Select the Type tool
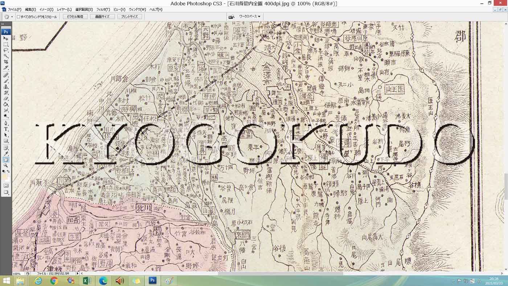This screenshot has width=508, height=286. [x=6, y=129]
